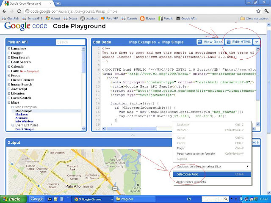Open the Event Simple example
This screenshot has height=203, width=271.
[x=25, y=129]
